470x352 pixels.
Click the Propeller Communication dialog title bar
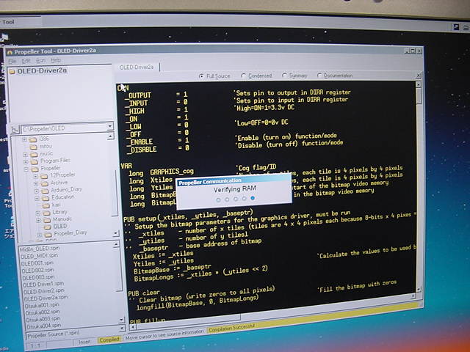pos(234,181)
